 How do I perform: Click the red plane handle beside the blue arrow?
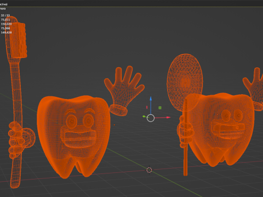click(x=147, y=107)
